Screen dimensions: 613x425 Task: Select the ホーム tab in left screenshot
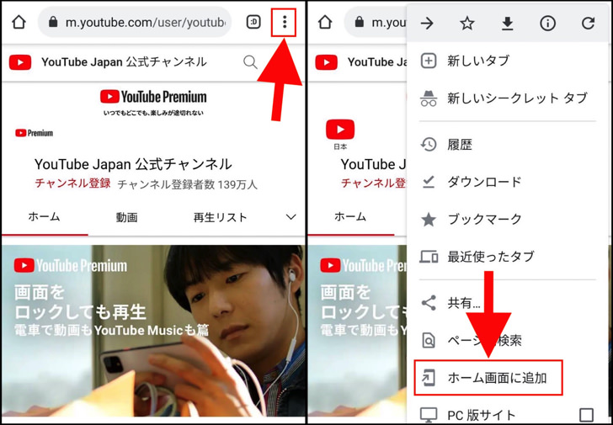point(44,217)
